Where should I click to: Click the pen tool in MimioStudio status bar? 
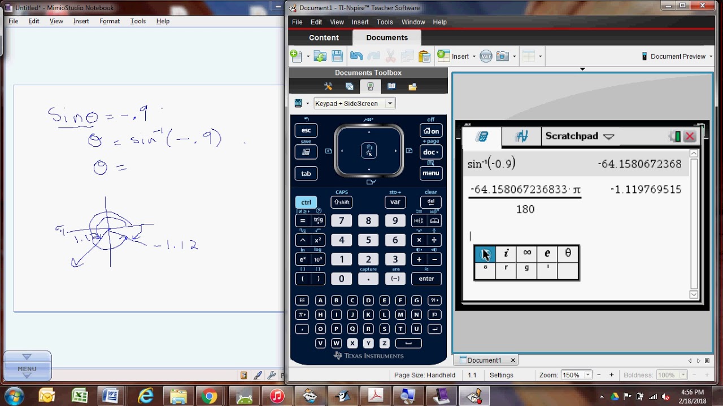[258, 375]
